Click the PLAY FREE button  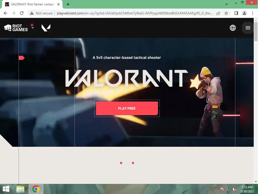(127, 108)
